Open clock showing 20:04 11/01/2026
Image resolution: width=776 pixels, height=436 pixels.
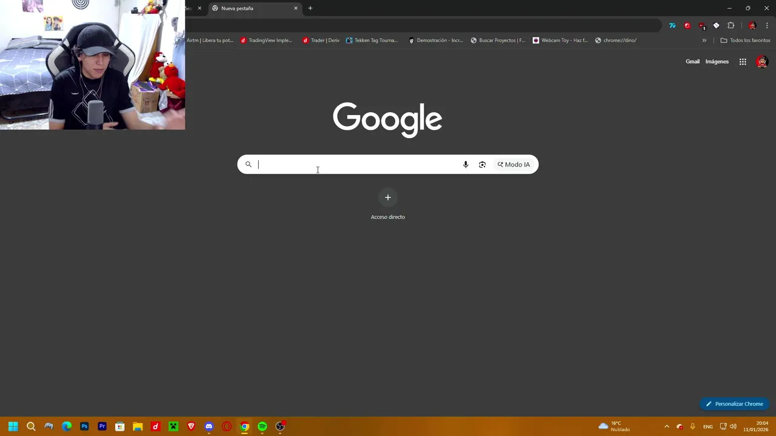click(756, 426)
